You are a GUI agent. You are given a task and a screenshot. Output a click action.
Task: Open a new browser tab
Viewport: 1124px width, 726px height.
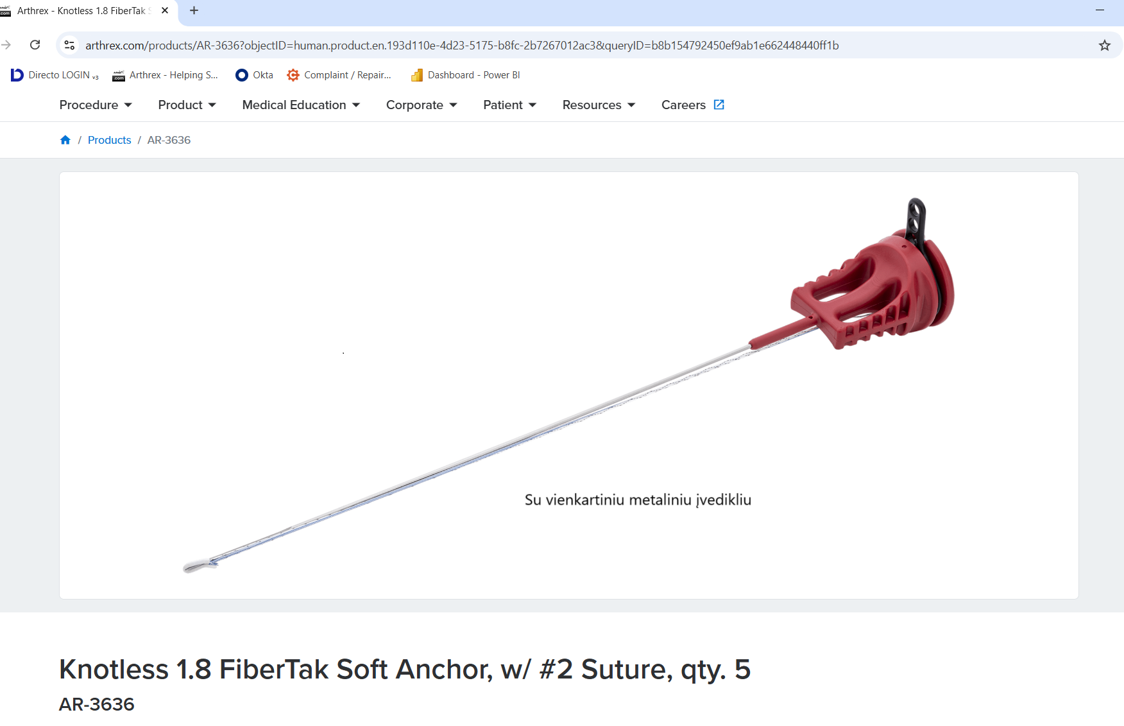pos(194,10)
